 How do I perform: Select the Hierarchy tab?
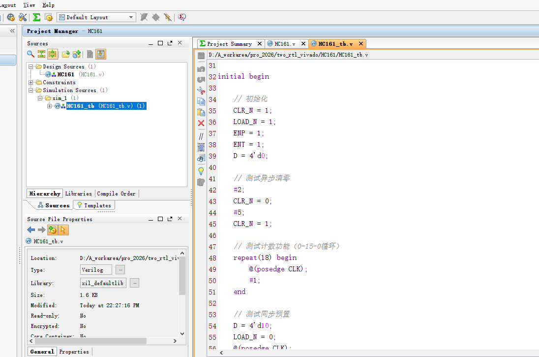(45, 194)
